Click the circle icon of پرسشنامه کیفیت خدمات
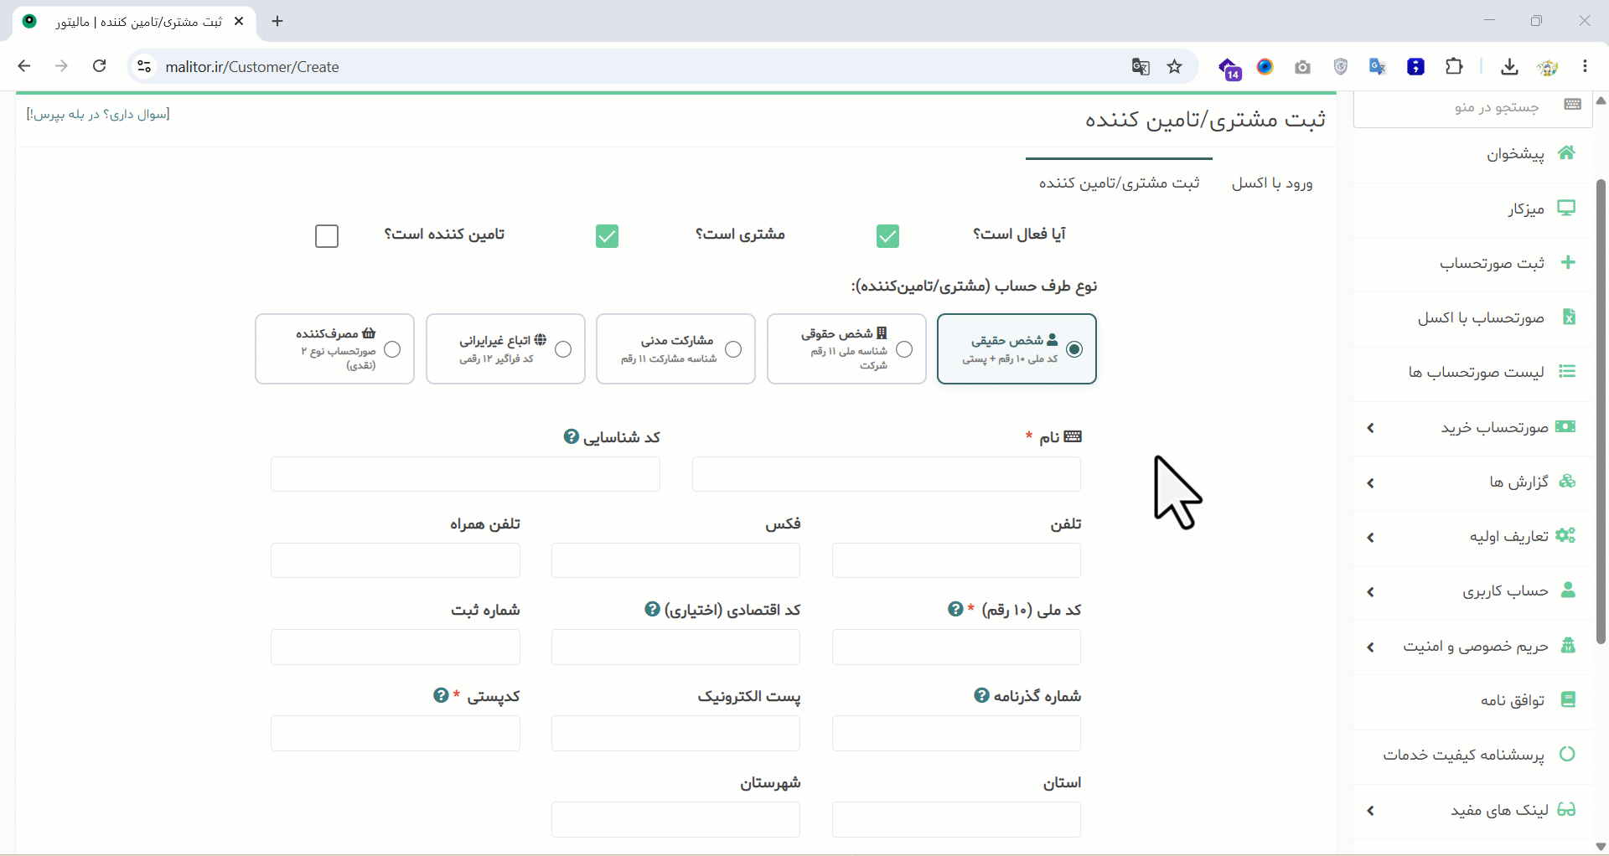This screenshot has height=856, width=1609. (1567, 754)
